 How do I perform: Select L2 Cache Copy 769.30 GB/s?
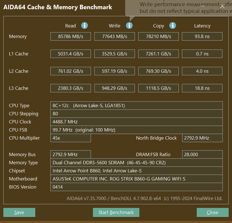coord(158,71)
